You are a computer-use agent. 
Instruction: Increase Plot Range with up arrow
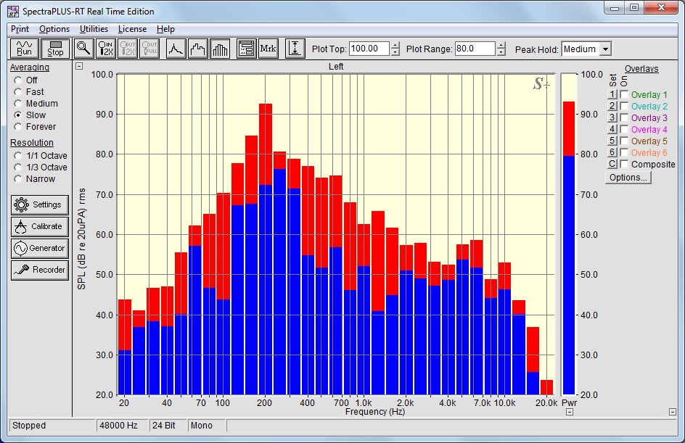[501, 46]
